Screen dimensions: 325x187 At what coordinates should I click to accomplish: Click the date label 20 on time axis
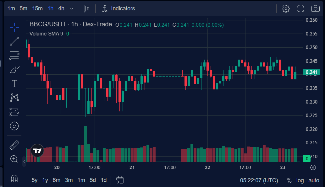pos(57,168)
